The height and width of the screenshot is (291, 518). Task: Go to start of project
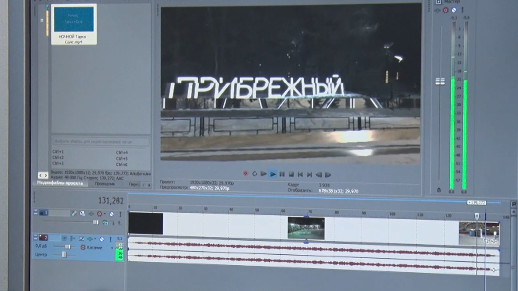(300, 175)
